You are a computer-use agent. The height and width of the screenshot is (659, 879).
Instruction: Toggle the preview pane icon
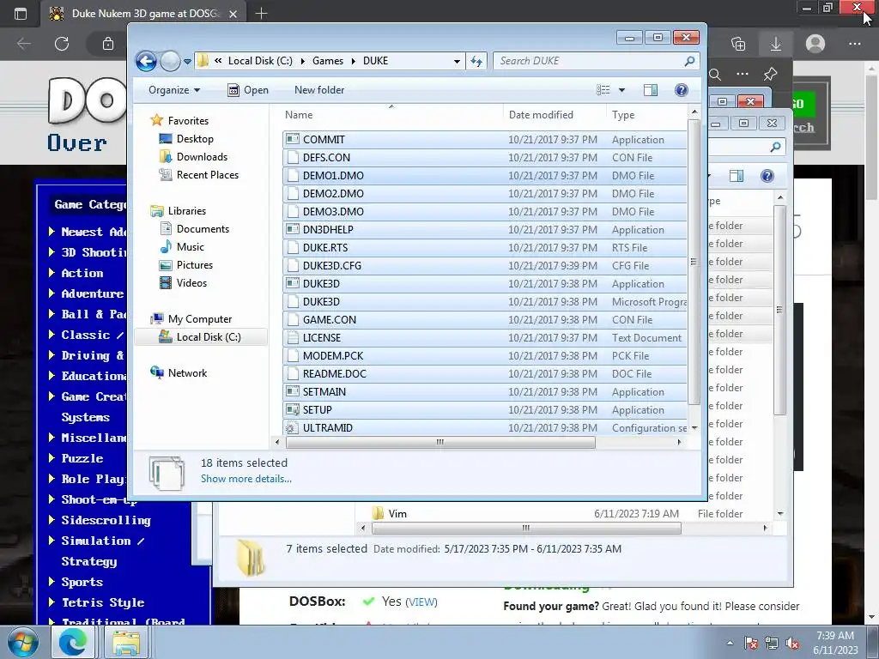click(x=651, y=90)
